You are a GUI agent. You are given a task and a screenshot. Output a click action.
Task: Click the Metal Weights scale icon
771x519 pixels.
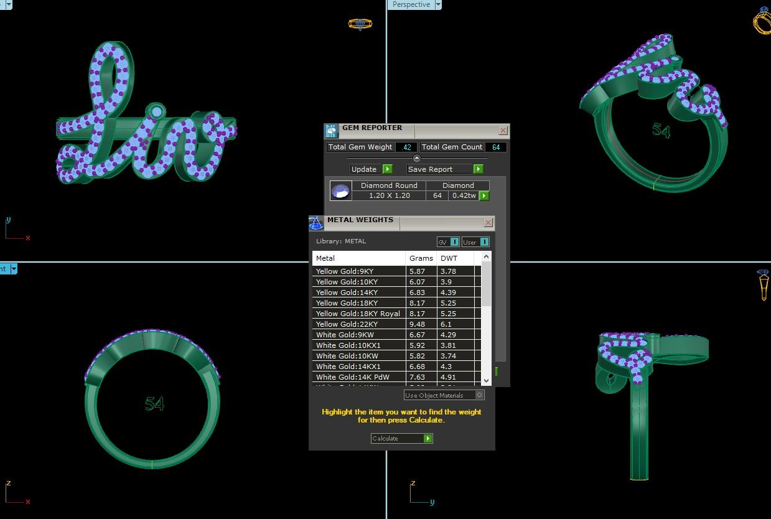[x=316, y=223]
